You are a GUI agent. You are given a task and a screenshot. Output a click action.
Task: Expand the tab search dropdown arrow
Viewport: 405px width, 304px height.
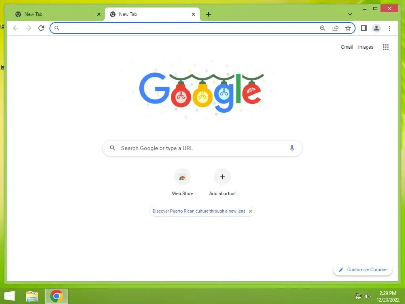click(350, 14)
